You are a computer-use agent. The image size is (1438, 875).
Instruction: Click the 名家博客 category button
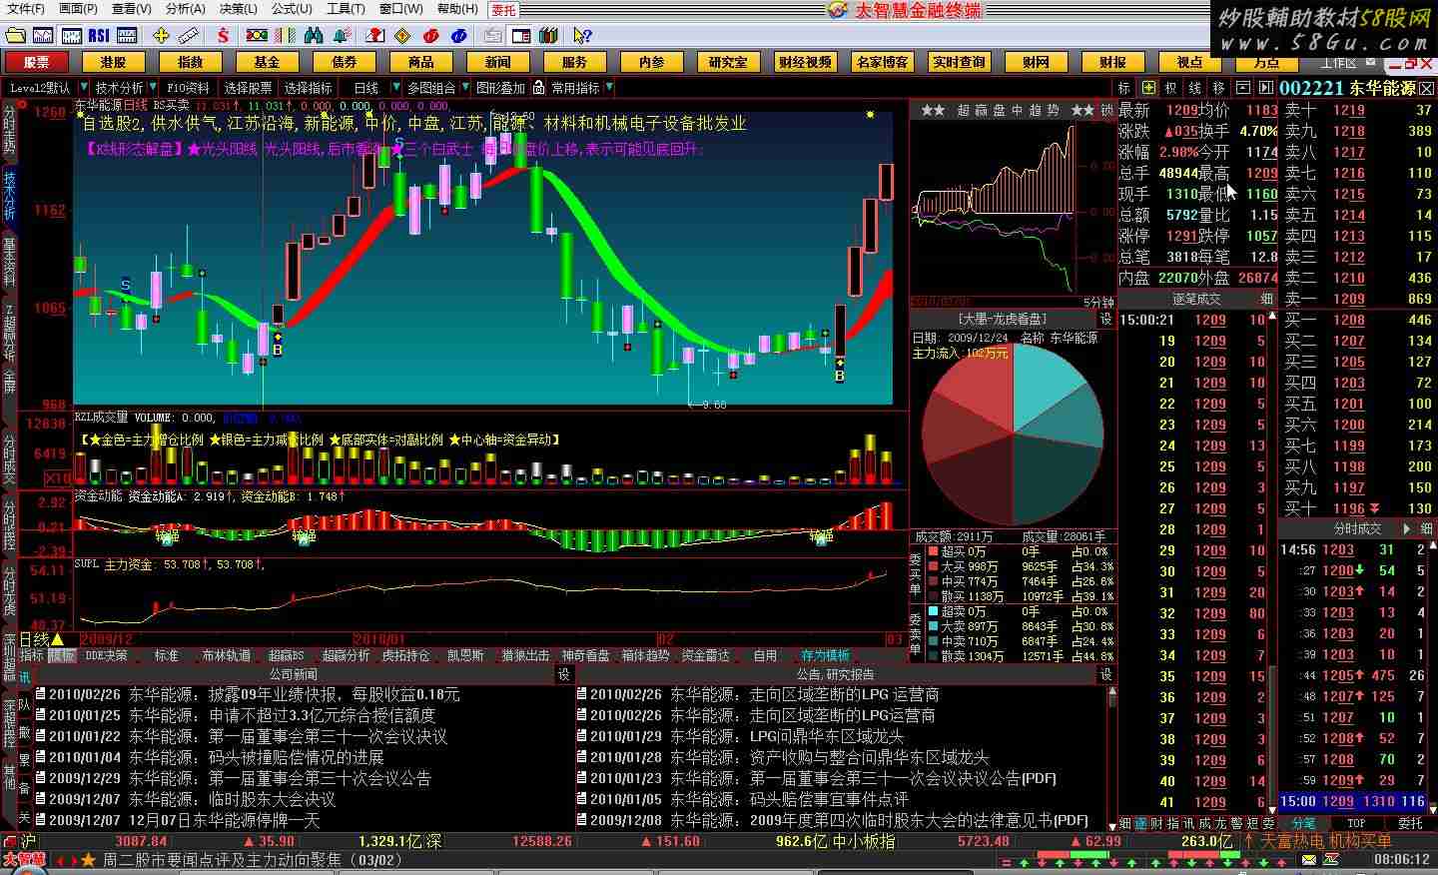883,62
